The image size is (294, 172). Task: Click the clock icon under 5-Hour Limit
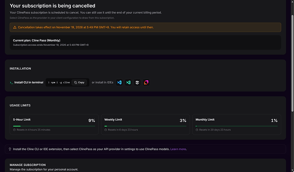[14, 130]
